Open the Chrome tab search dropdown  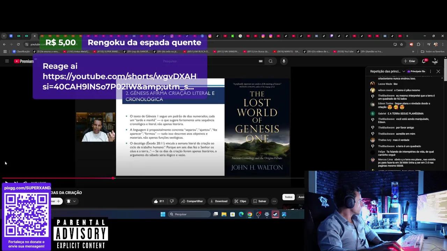(x=3, y=36)
